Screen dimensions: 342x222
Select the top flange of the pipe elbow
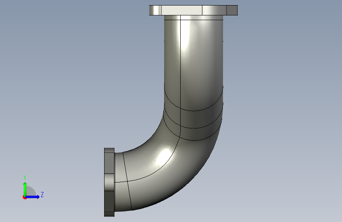(193, 10)
